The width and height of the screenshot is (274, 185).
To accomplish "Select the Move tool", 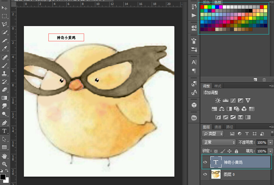I will click(x=4, y=8).
